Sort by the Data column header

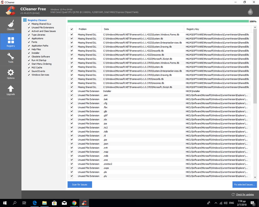click(143, 29)
